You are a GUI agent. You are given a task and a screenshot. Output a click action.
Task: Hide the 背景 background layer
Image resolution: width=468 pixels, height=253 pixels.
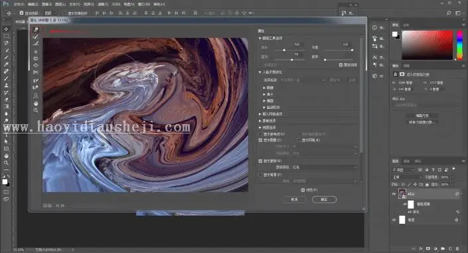[x=394, y=220]
